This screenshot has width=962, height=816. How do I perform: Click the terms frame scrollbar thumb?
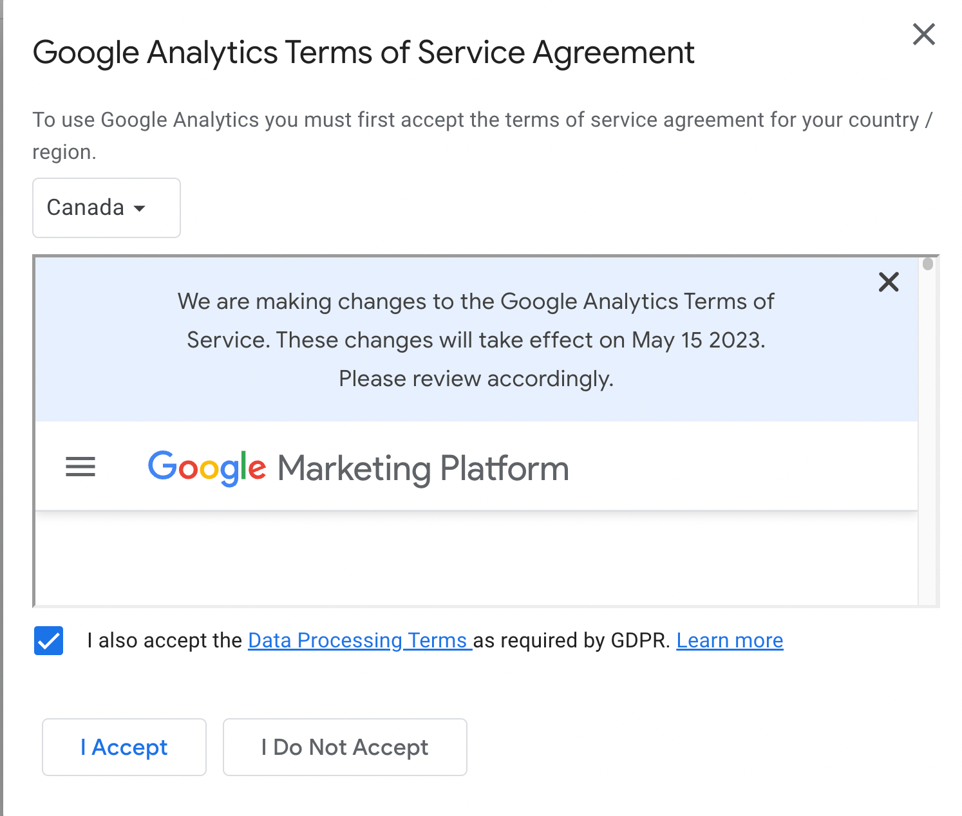click(928, 264)
